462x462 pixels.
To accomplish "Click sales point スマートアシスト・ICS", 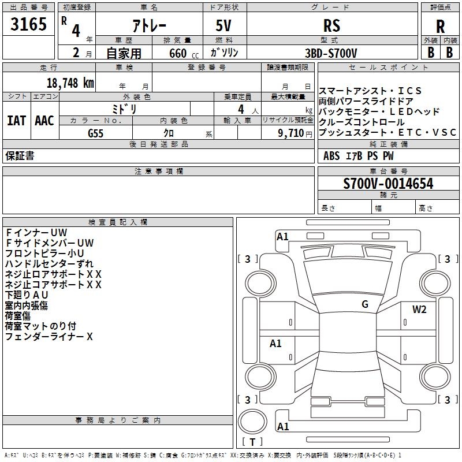I will [x=370, y=91].
